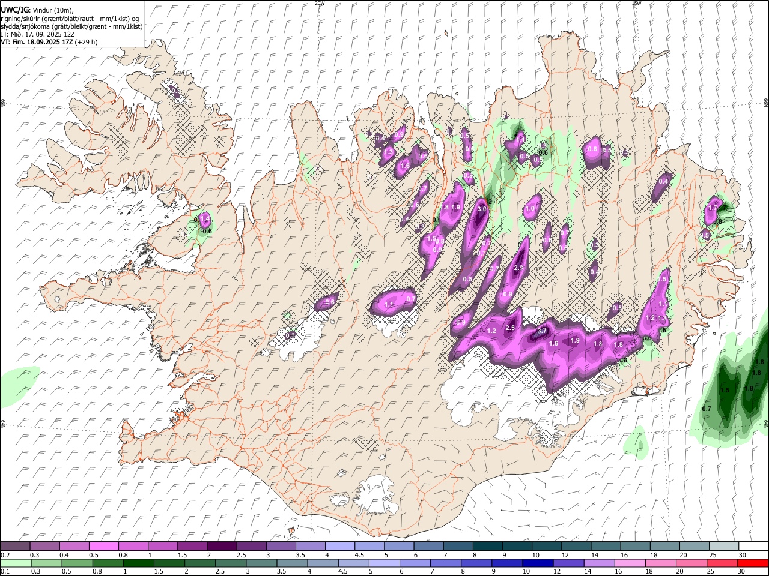The height and width of the screenshot is (576, 769).
Task: Pick the 5 swatch in the rain scale
Action: point(383,563)
